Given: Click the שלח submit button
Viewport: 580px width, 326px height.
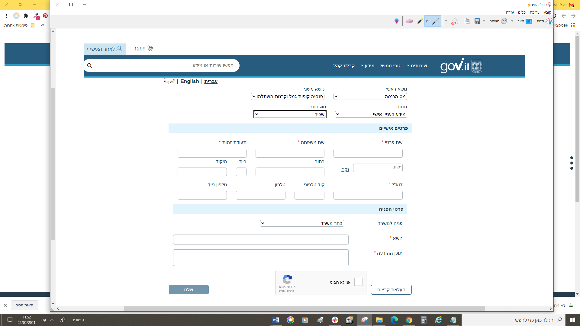Looking at the screenshot, I should click(x=188, y=289).
